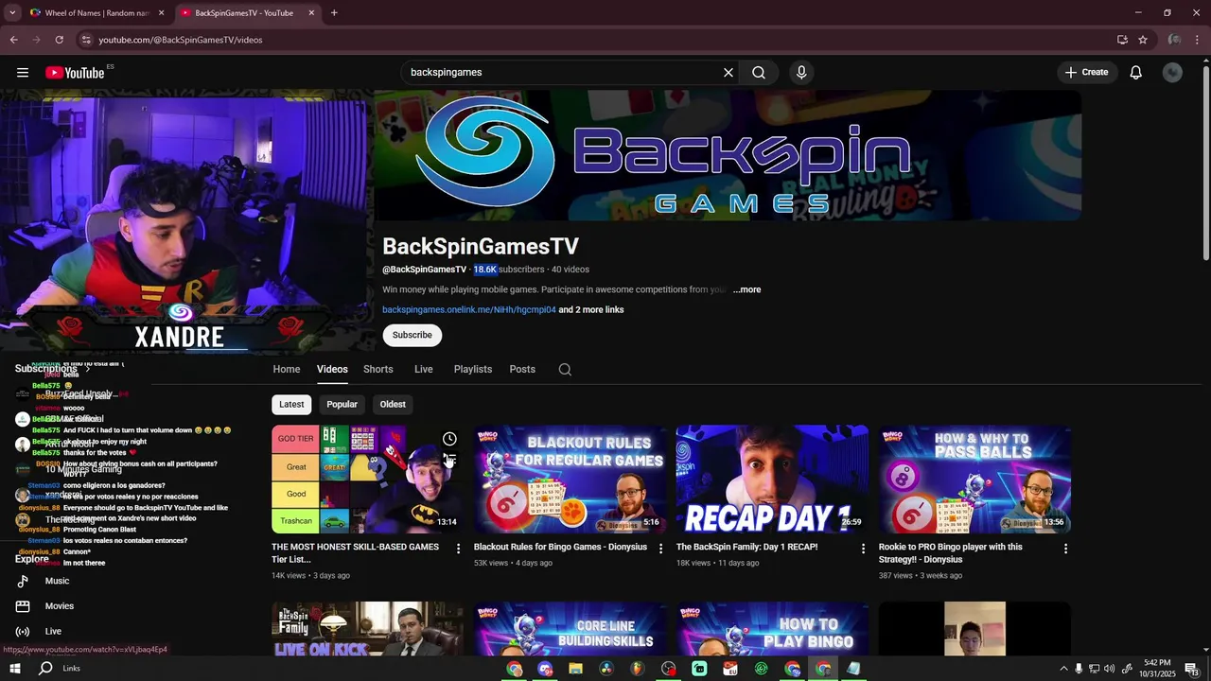Open the taskbar clock and date
Screen dimensions: 1211x681
[x=1157, y=669]
